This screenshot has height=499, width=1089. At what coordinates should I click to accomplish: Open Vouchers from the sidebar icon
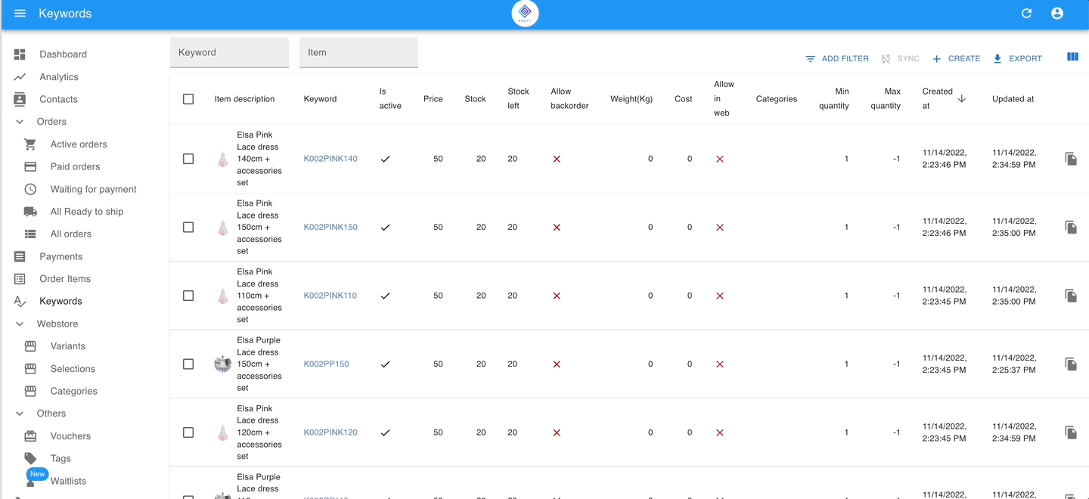click(29, 435)
